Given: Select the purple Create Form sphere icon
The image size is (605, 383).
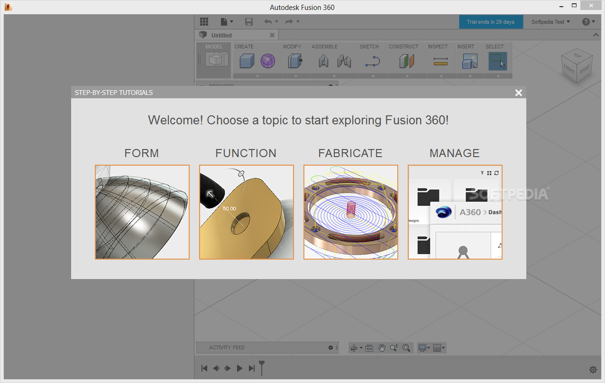Looking at the screenshot, I should click(x=268, y=61).
